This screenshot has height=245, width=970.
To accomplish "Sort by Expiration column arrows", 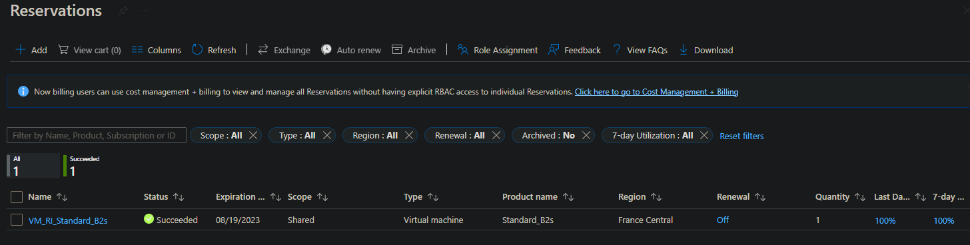I will pos(276,197).
